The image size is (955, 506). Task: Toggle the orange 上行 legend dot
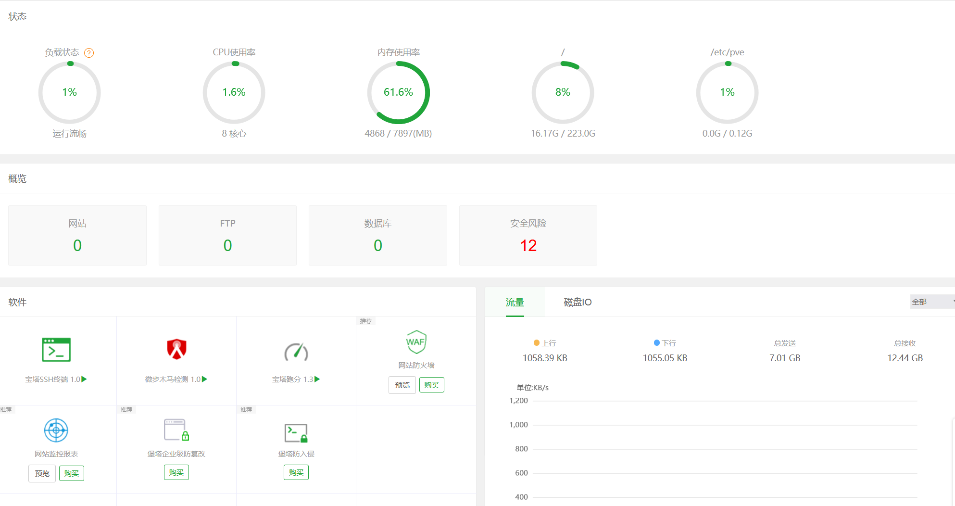(537, 343)
